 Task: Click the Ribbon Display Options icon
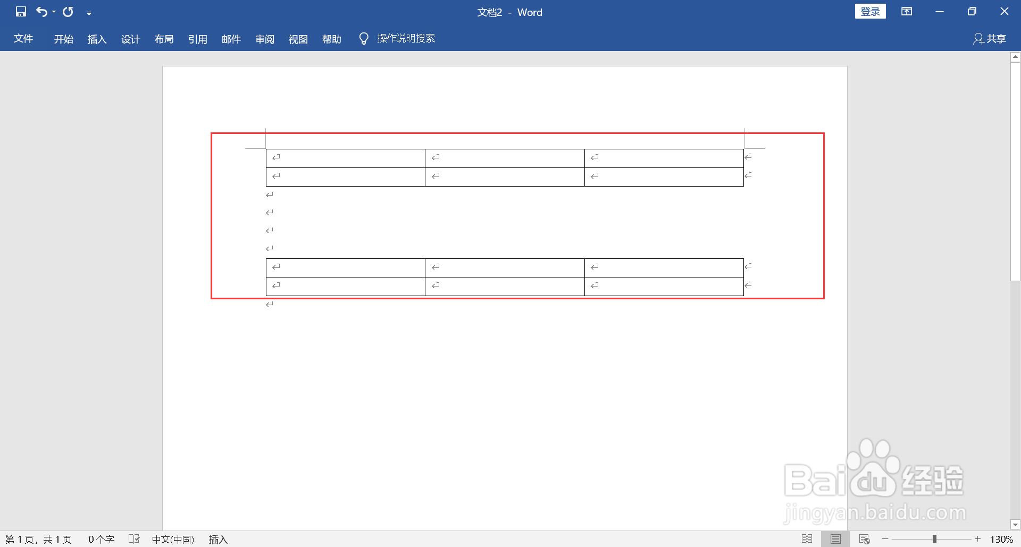pyautogui.click(x=907, y=11)
